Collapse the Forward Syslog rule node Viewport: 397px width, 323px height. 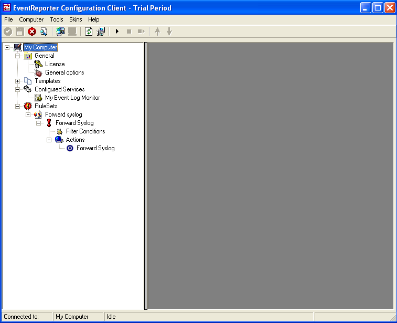click(x=38, y=123)
